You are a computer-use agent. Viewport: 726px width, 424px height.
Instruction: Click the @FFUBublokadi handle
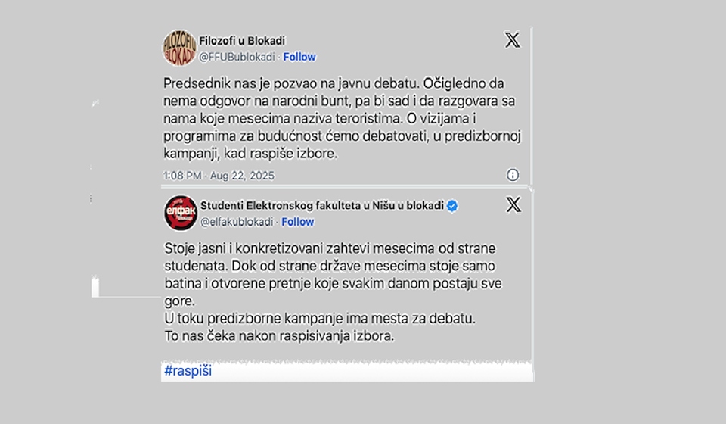click(237, 57)
